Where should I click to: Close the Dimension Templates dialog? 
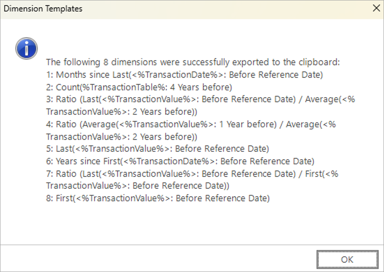click(x=375, y=9)
